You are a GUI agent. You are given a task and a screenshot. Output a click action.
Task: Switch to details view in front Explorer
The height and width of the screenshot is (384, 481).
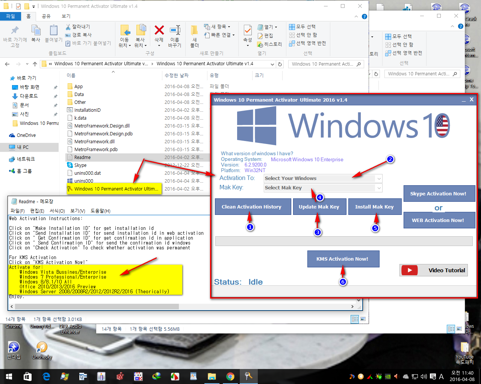(355, 319)
